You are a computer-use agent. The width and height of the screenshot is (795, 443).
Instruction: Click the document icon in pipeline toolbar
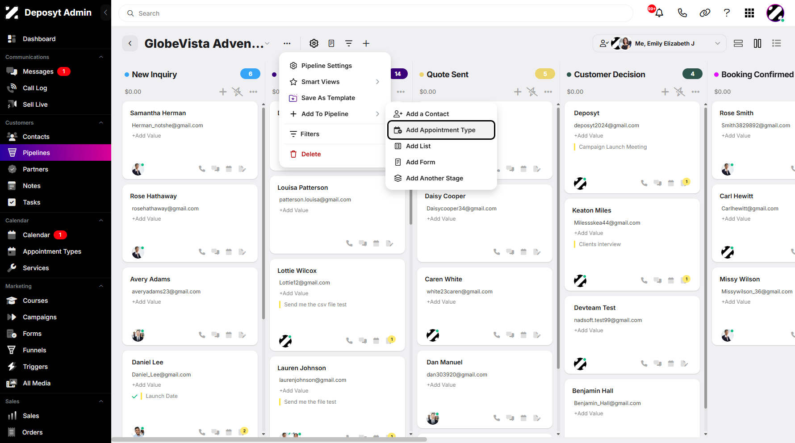(331, 43)
